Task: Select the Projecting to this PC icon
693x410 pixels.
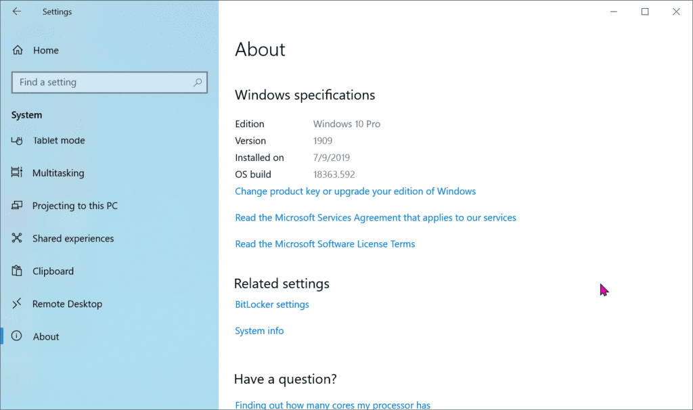Action: (17, 206)
